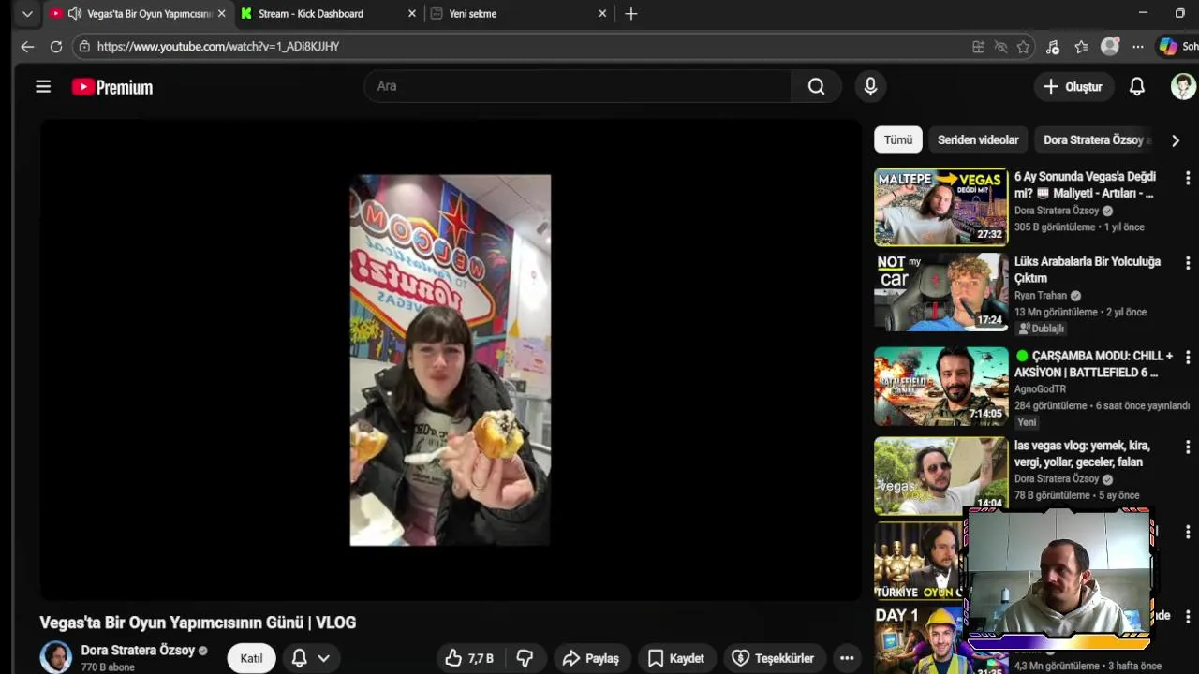
Task: Open 'las vegas vlog: yemek, kira' title
Action: (1082, 453)
